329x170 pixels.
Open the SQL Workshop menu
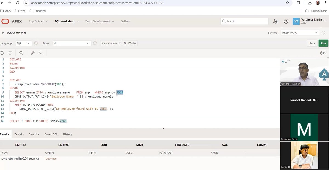click(64, 21)
